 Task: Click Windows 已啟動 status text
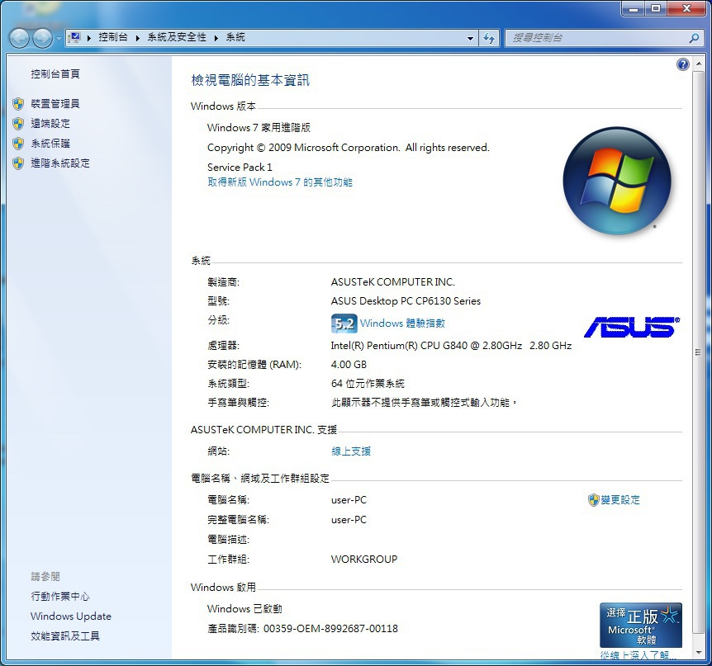(x=244, y=609)
